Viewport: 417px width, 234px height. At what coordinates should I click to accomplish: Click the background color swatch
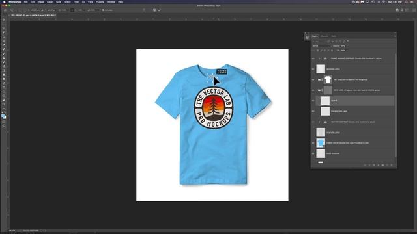pyautogui.click(x=5, y=118)
